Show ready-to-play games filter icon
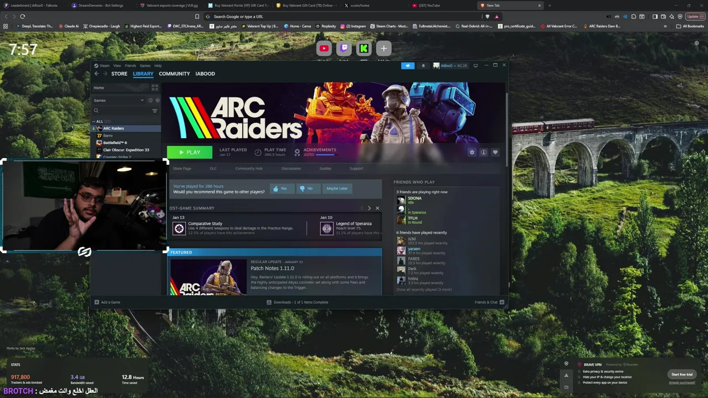 pyautogui.click(x=157, y=100)
